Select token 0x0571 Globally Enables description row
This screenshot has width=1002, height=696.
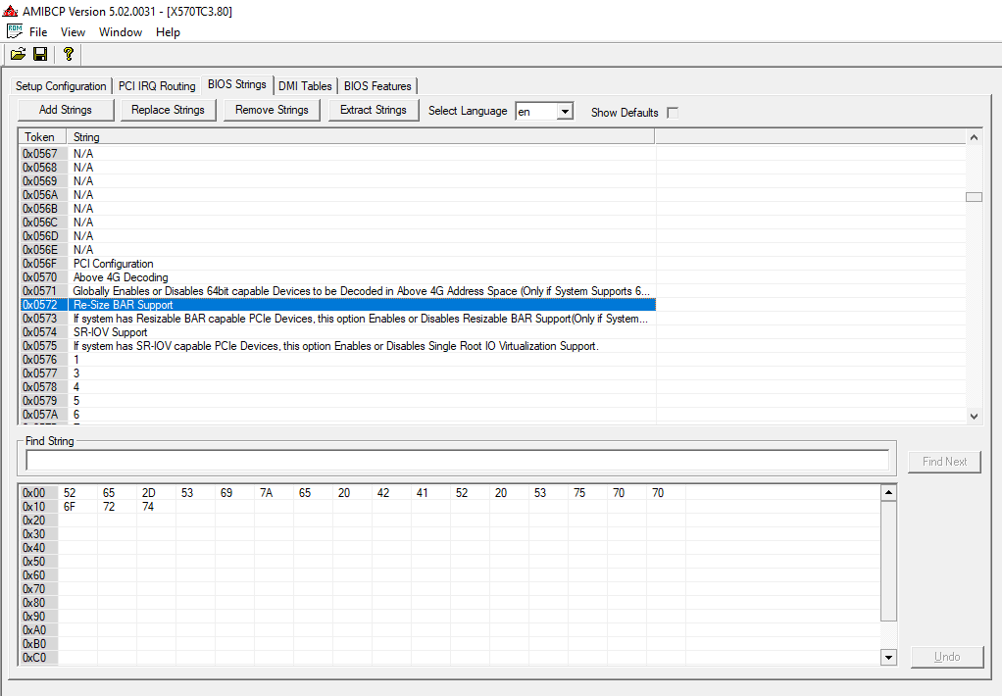pyautogui.click(x=338, y=291)
